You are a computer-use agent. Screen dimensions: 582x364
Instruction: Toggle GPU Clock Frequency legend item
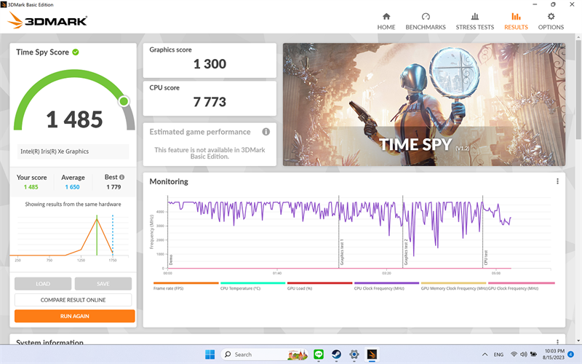521,285
